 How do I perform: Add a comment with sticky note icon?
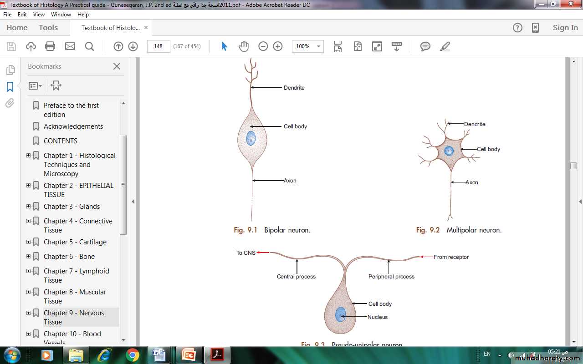(425, 46)
